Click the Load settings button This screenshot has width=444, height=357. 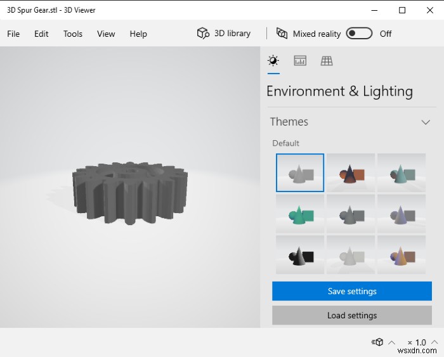click(352, 315)
